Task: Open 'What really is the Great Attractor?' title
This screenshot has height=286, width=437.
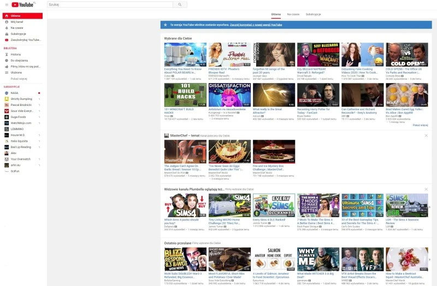Action: tap(267, 111)
